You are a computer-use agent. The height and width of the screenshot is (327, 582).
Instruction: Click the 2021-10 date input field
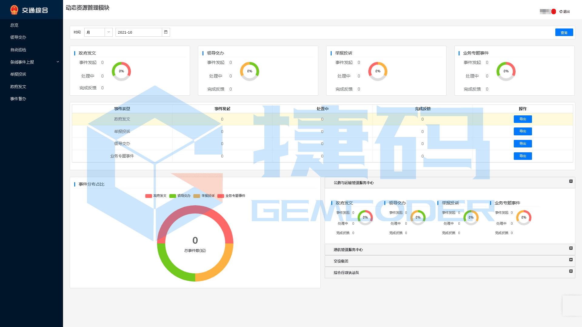pyautogui.click(x=138, y=32)
